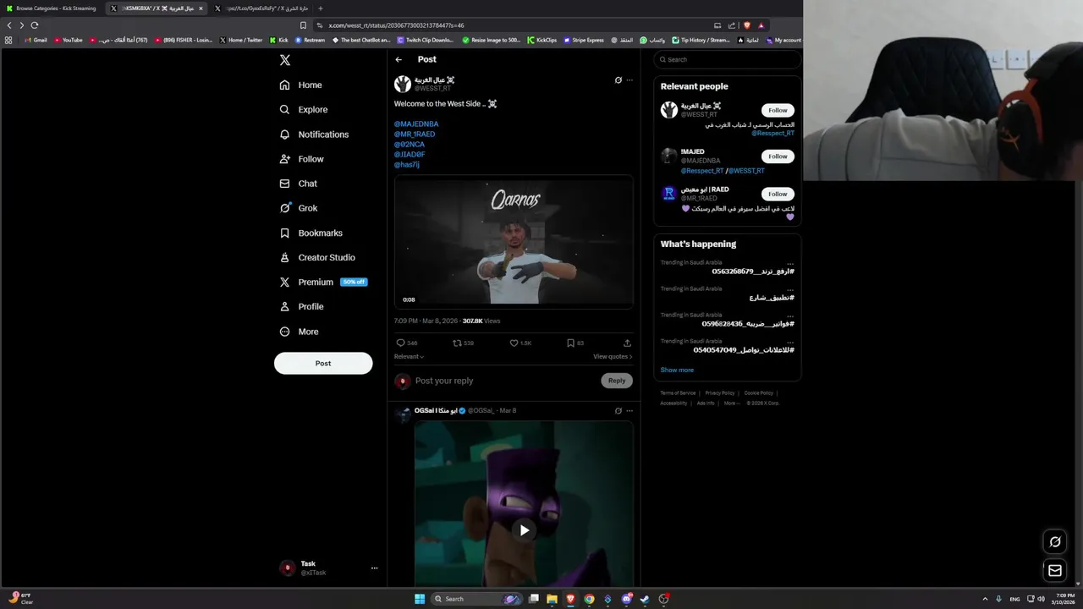Open the account menu for Task @xITask
Image resolution: width=1083 pixels, height=609 pixels.
328,568
